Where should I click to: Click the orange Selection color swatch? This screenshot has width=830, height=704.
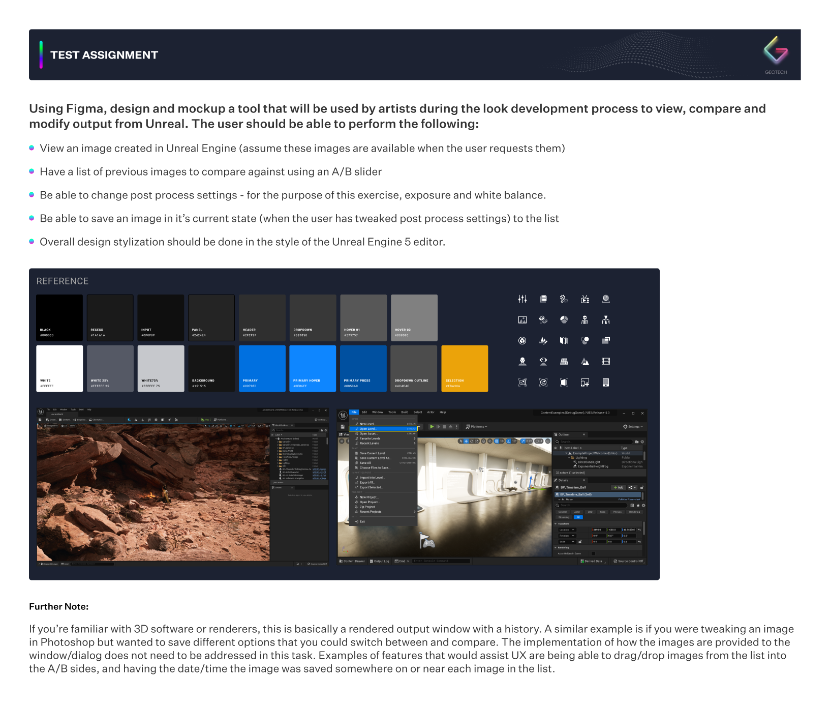pyautogui.click(x=465, y=369)
